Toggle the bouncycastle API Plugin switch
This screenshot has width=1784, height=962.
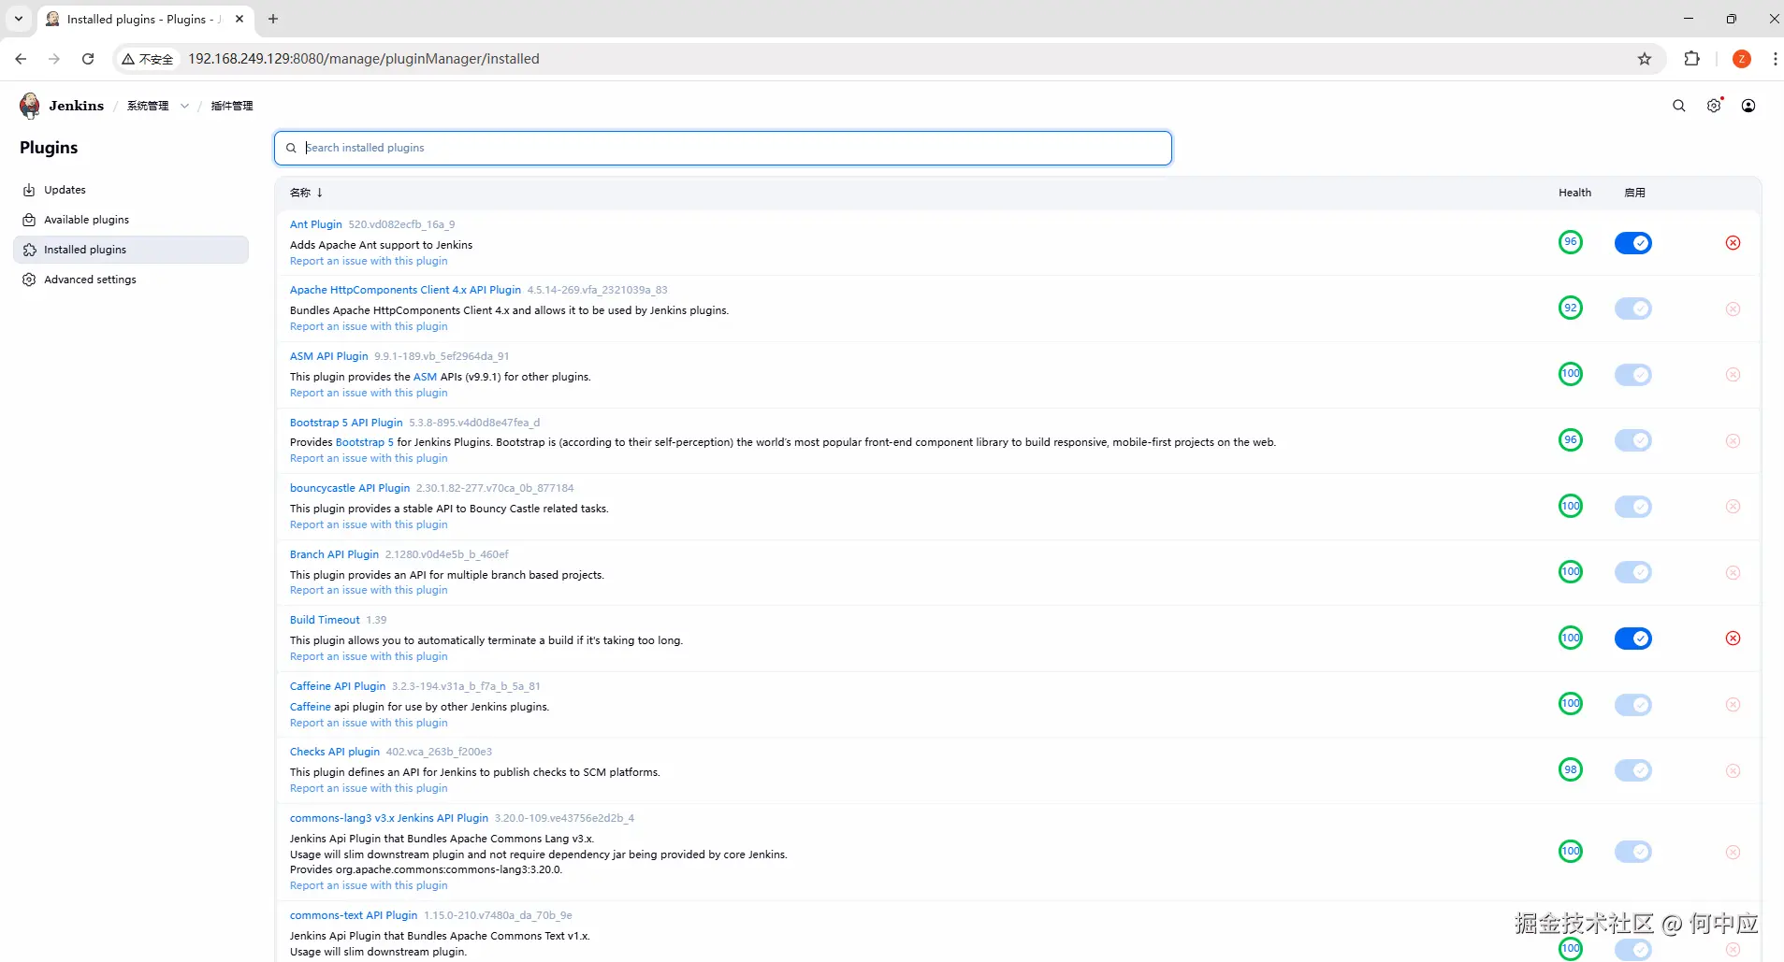[1633, 507]
